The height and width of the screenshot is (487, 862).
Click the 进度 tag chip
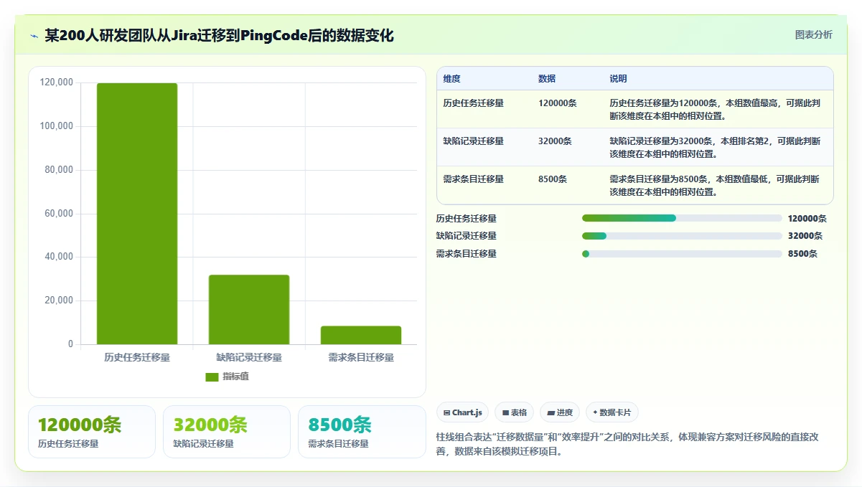[560, 412]
